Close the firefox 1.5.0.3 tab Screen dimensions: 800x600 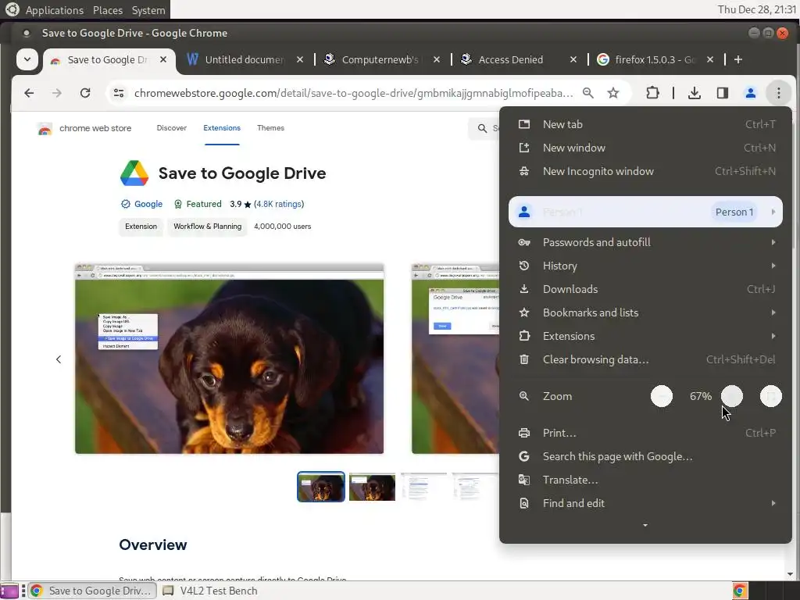click(710, 59)
